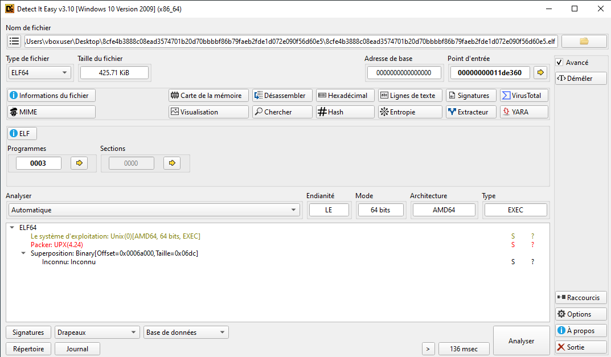Open Analyser mode Automatique dropdown
The height and width of the screenshot is (357, 611).
pos(154,210)
